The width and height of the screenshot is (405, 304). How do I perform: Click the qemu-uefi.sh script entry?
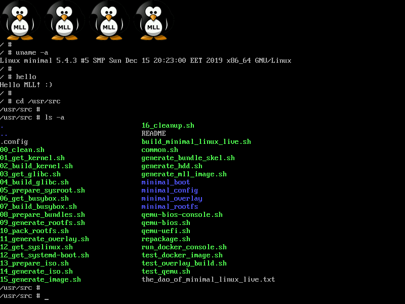coord(166,231)
